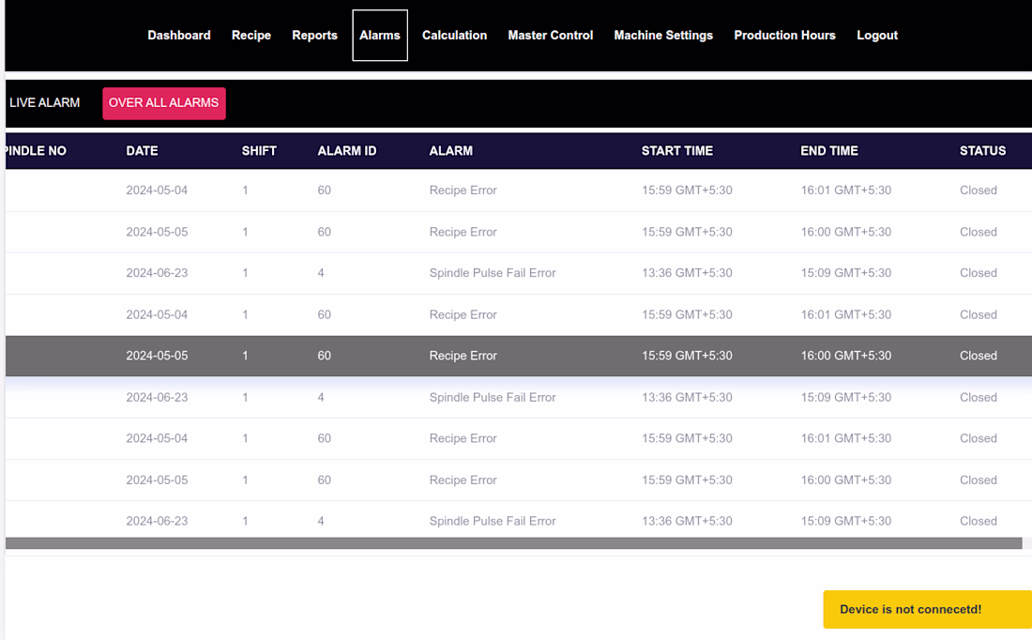The width and height of the screenshot is (1032, 640).
Task: Click the ALARM column header
Action: click(451, 151)
